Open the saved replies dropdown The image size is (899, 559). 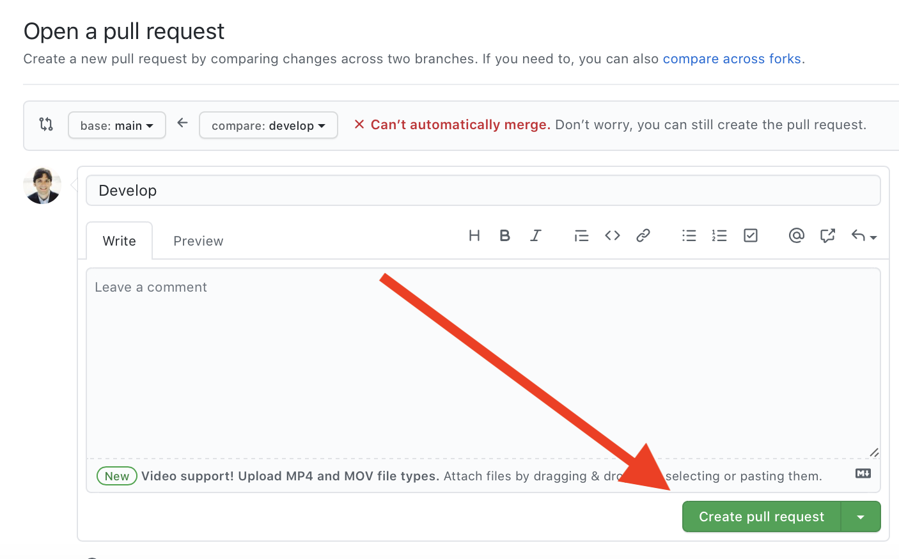(863, 236)
